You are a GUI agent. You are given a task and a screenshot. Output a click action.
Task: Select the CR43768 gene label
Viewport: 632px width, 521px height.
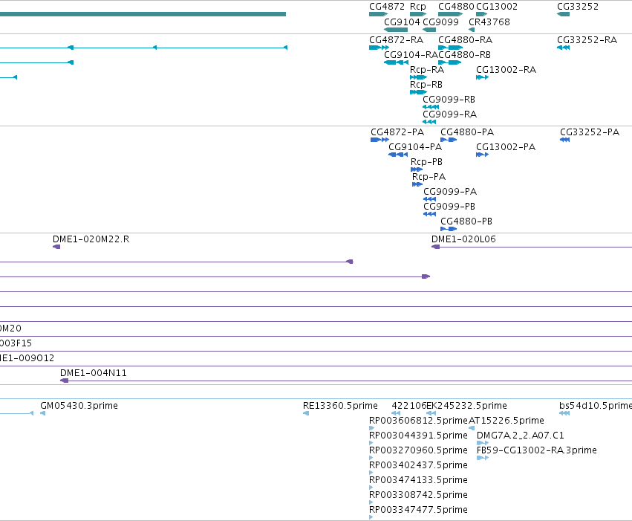point(489,22)
